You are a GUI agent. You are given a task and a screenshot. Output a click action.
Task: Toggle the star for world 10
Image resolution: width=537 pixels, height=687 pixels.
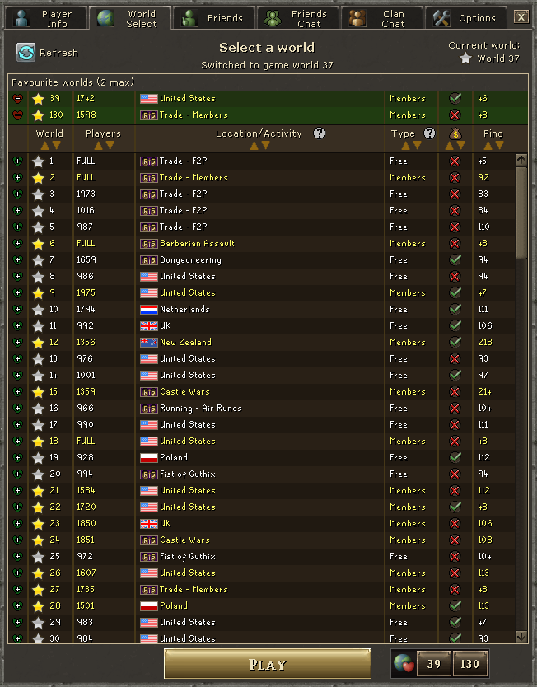39,310
